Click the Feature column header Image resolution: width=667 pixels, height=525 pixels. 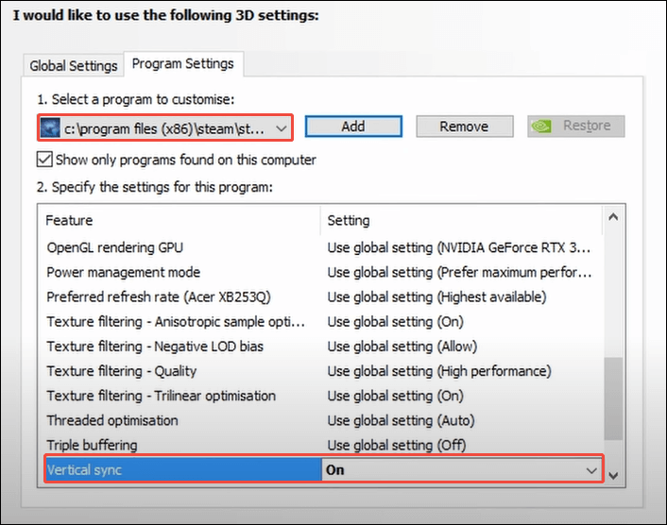tap(70, 220)
